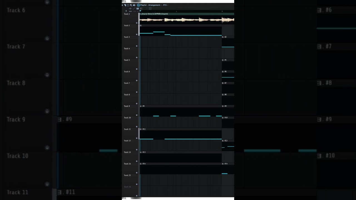
Task: Open the #11 pattern clip menu icon
Action: coord(141,129)
